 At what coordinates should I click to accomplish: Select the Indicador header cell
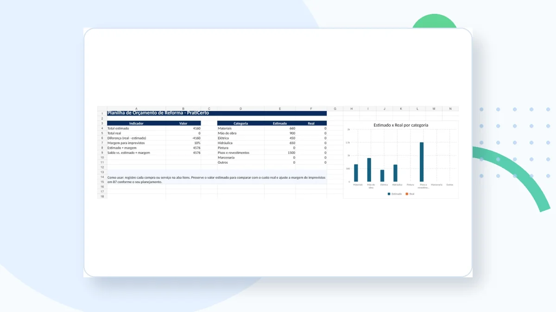tap(136, 123)
